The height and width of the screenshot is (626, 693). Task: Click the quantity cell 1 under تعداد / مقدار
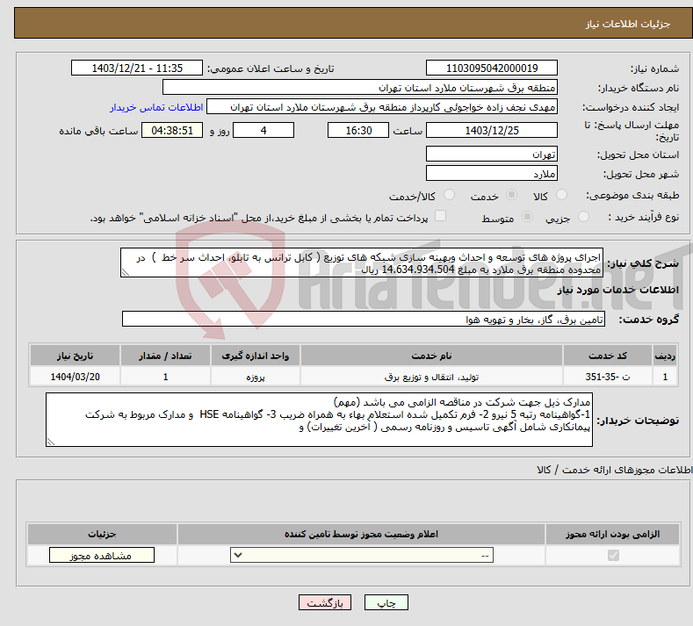(165, 377)
